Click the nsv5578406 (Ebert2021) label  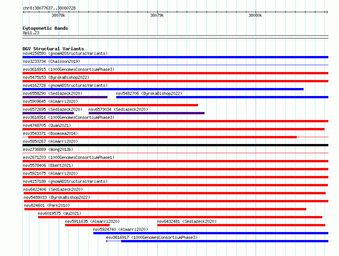coord(48,165)
